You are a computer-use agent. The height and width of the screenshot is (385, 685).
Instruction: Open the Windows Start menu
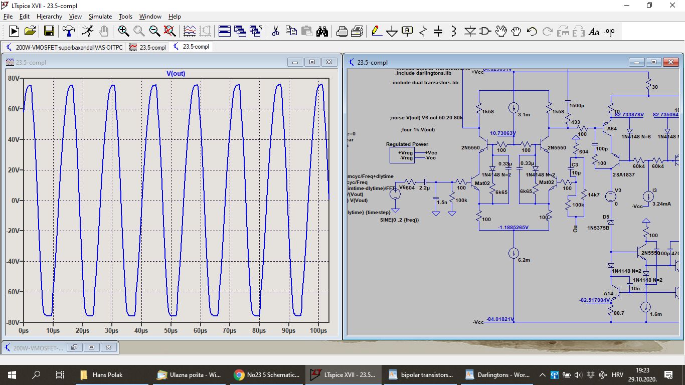pos(12,374)
